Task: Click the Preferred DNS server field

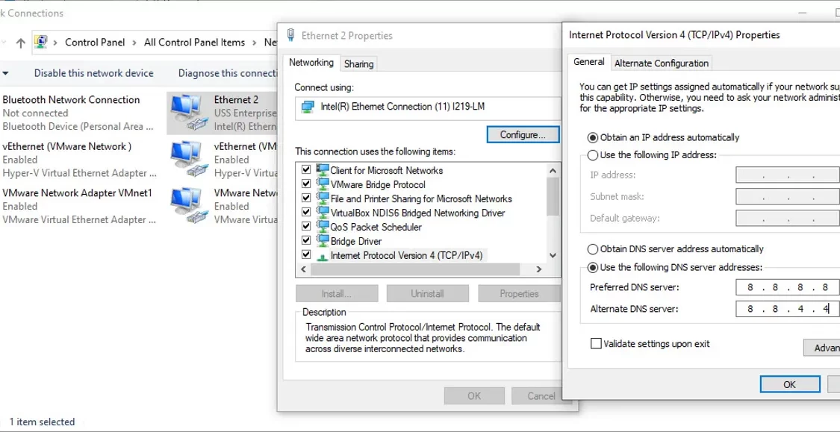Action: click(x=788, y=287)
